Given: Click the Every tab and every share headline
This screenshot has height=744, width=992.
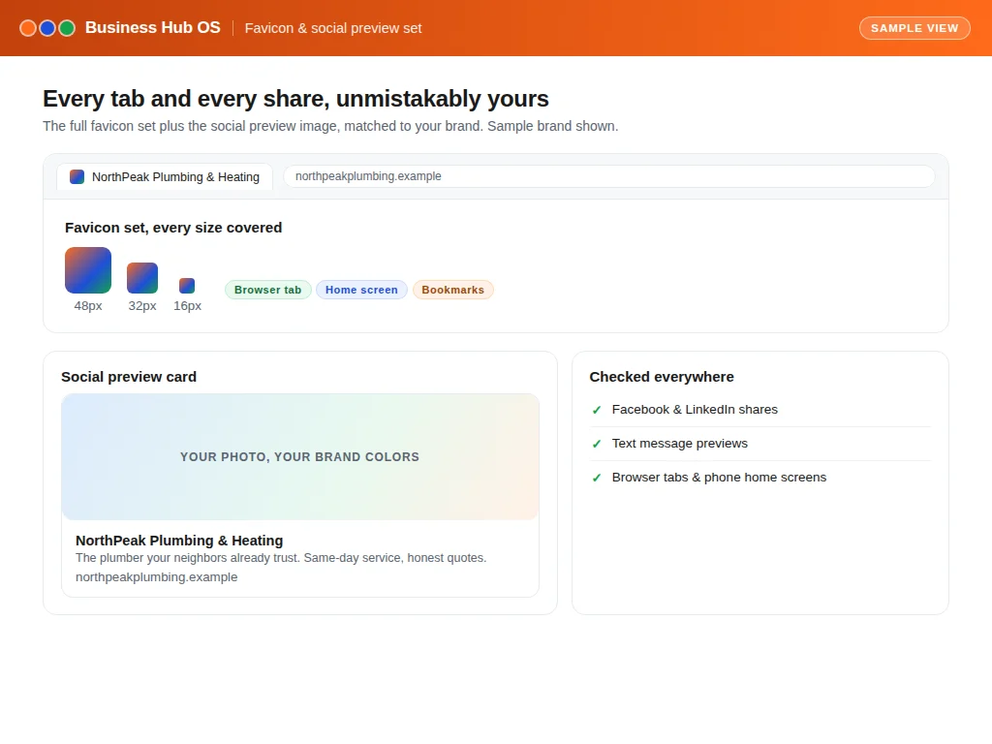Looking at the screenshot, I should point(295,99).
